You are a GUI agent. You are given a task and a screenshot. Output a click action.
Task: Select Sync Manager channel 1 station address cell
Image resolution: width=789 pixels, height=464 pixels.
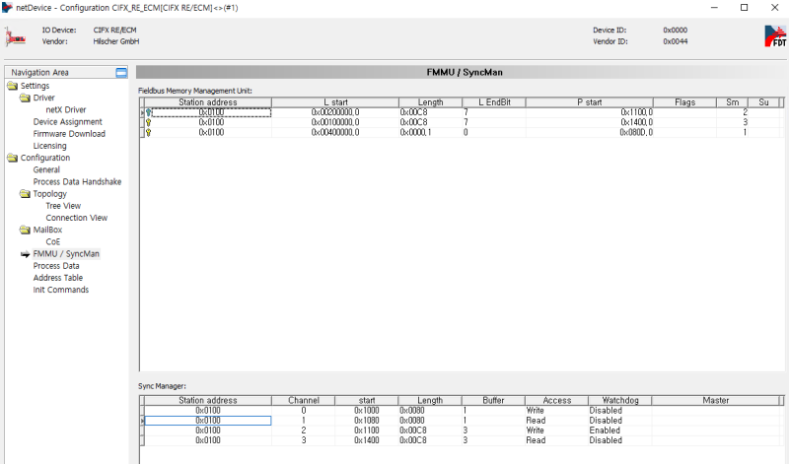pos(208,421)
